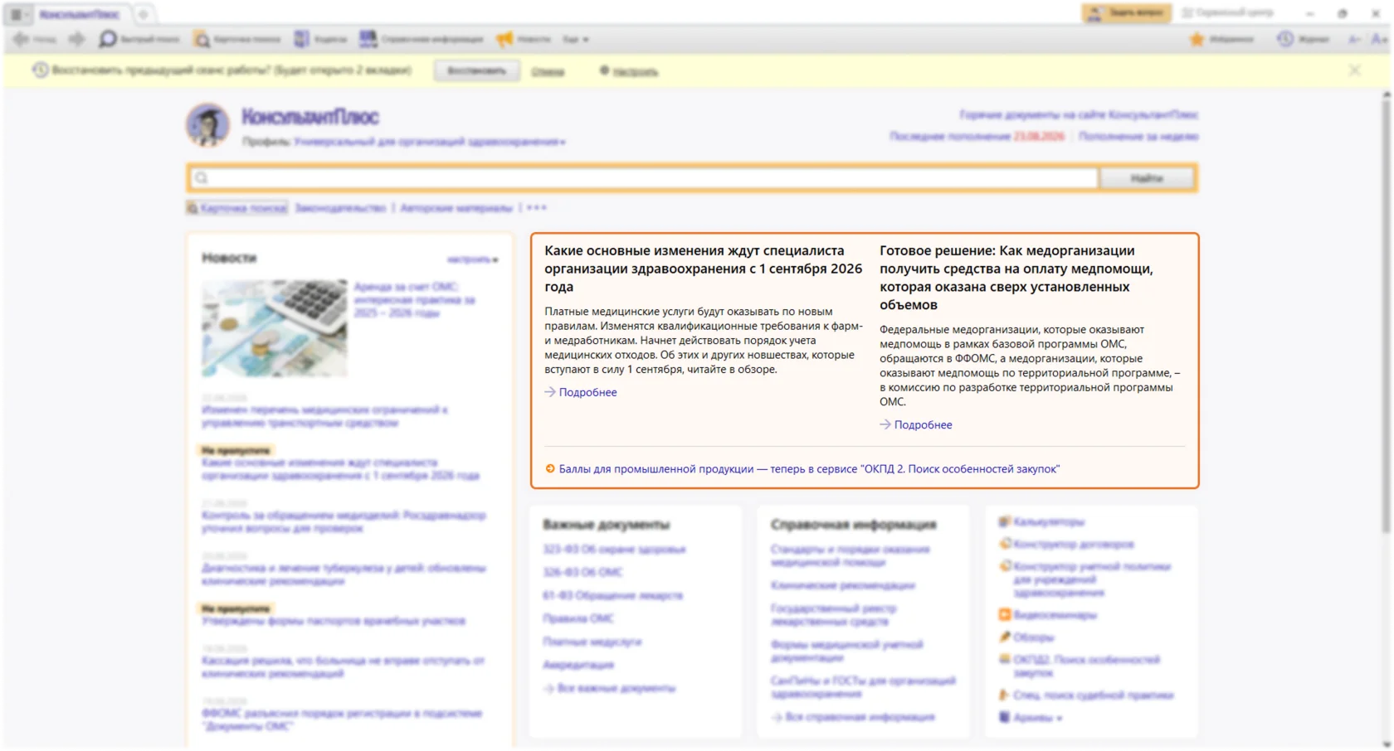
Task: Open Подробнее under the Готовое решение article
Action: 923,424
